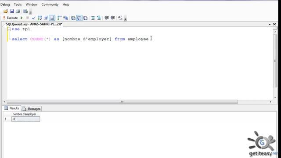Click the Increase Indent icon
This screenshot has height=158, width=281.
[113, 18]
